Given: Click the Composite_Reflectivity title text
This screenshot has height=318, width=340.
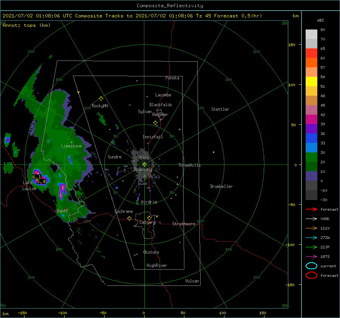Looking at the screenshot, I should click(170, 6).
